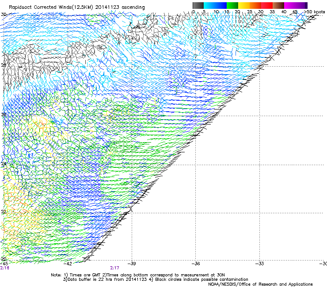This screenshot has height=287, width=327.
Task: Click the NOAA/NESDIS credit text
Action: tap(260, 284)
